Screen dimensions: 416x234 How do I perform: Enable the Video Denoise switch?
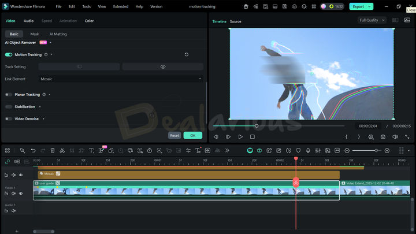(x=9, y=119)
